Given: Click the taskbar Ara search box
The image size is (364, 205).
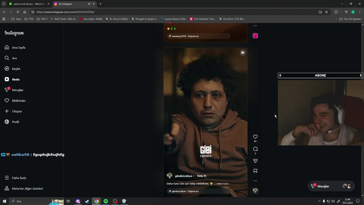Looking at the screenshot, I should [36, 201].
